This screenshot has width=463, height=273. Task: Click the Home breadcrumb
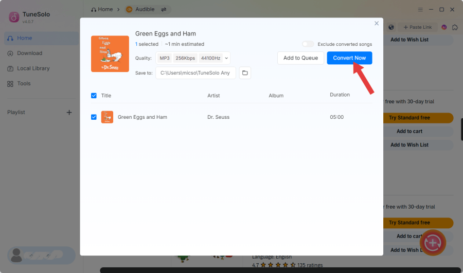pos(102,9)
